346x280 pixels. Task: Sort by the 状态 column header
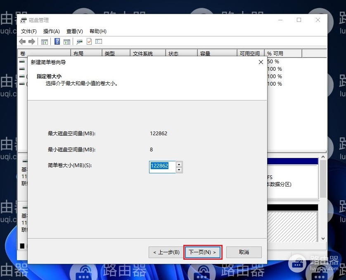pos(181,53)
